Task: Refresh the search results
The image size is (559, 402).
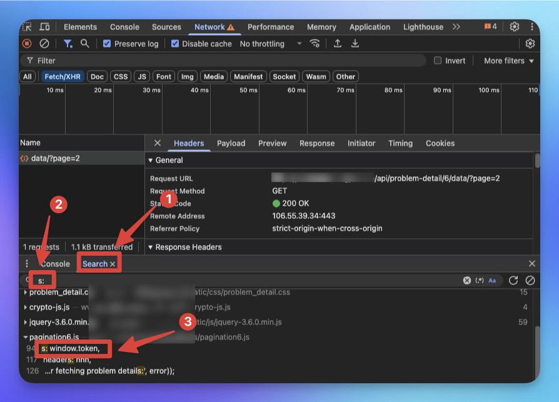Action: [x=513, y=281]
